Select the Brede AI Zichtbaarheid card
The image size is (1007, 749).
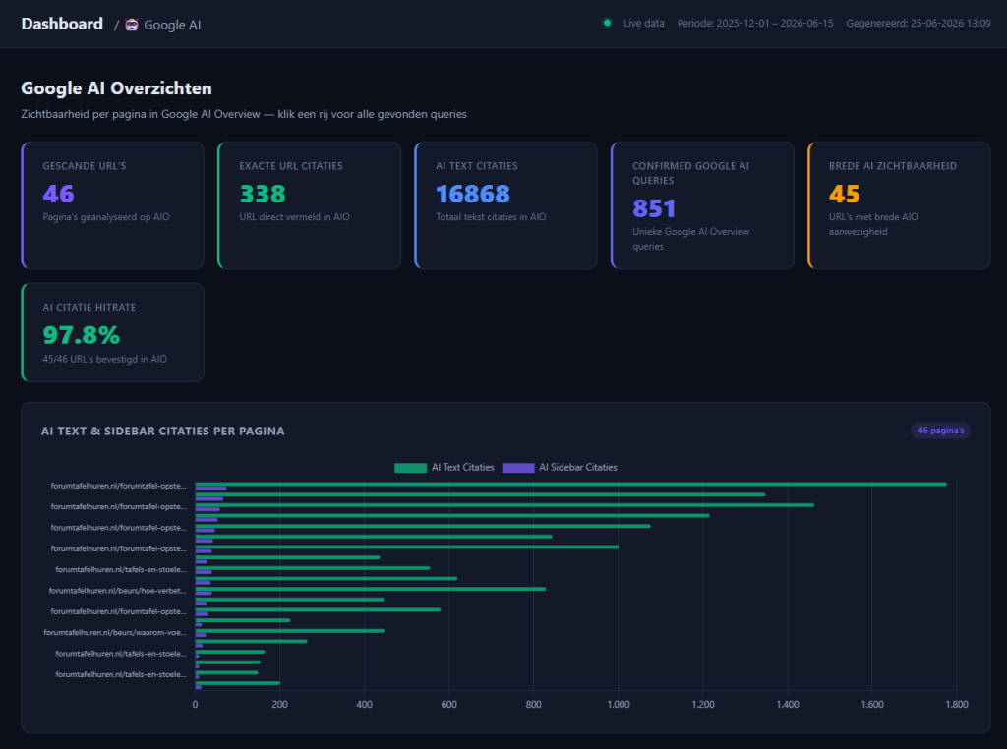click(x=899, y=205)
